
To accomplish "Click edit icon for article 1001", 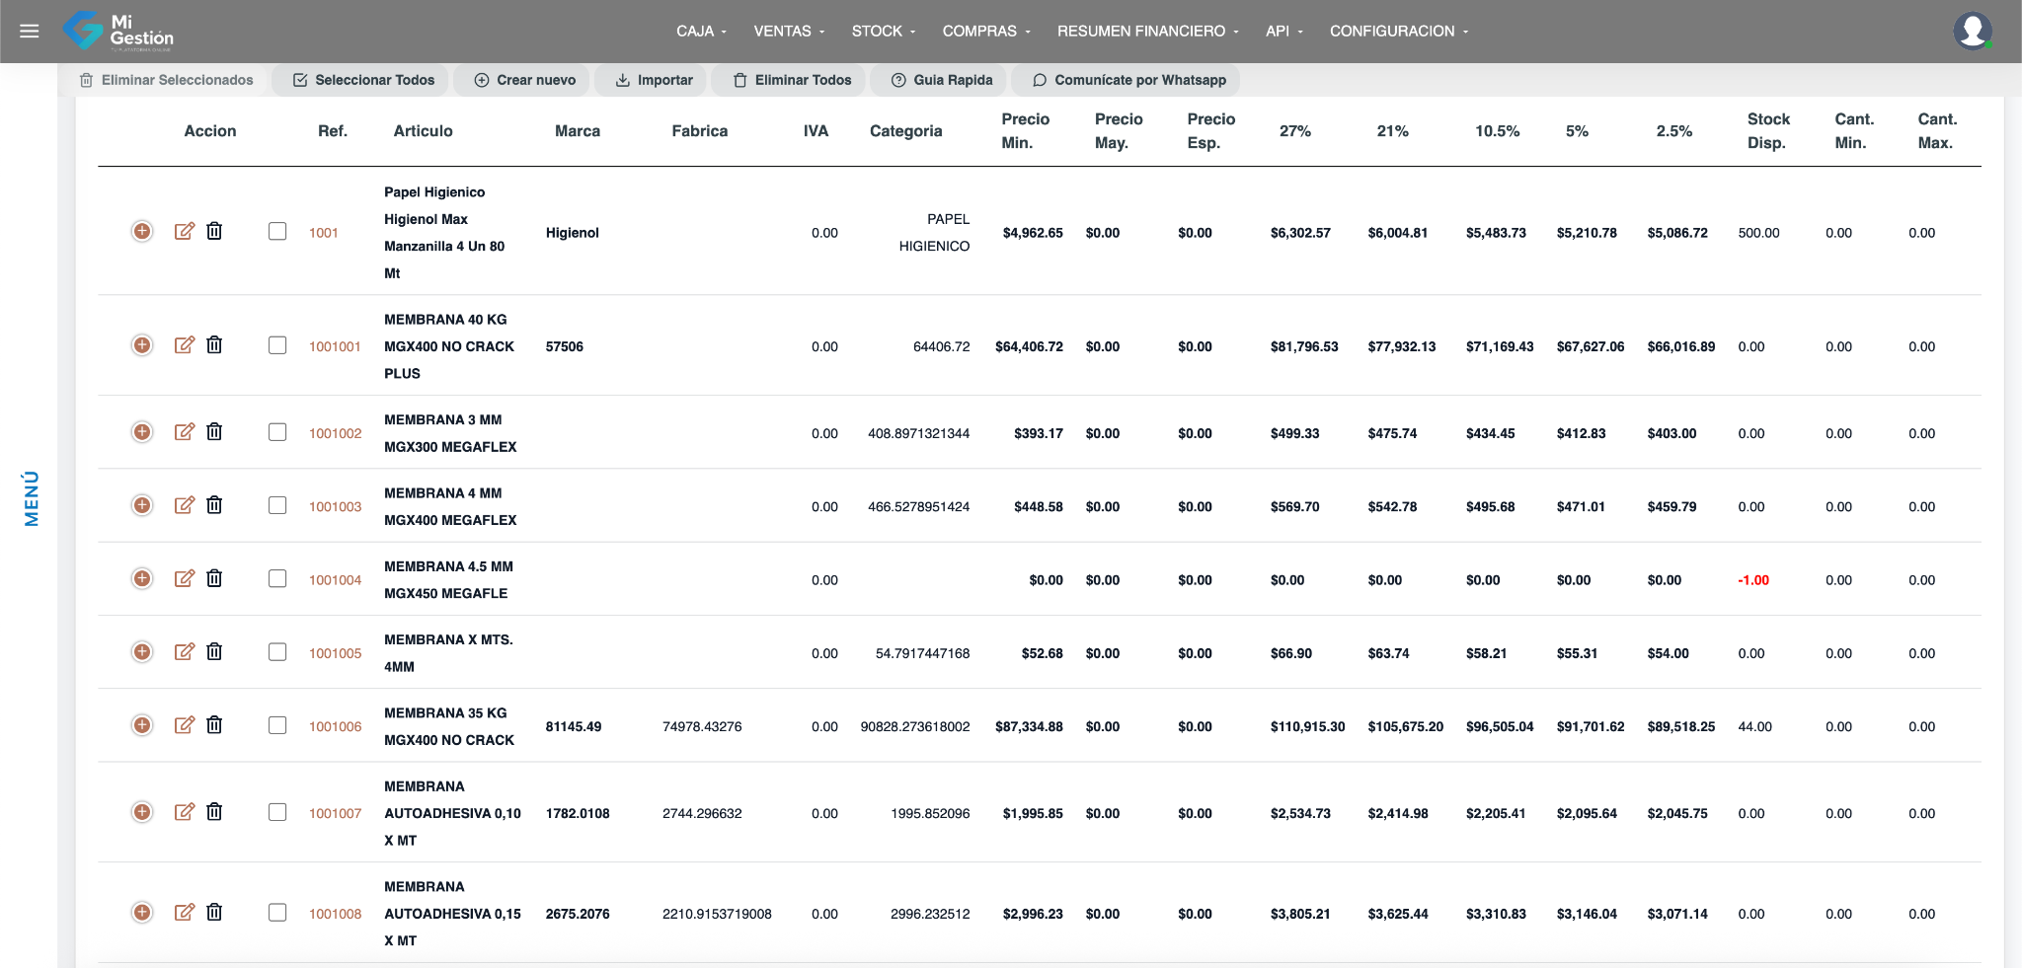I will coord(184,231).
